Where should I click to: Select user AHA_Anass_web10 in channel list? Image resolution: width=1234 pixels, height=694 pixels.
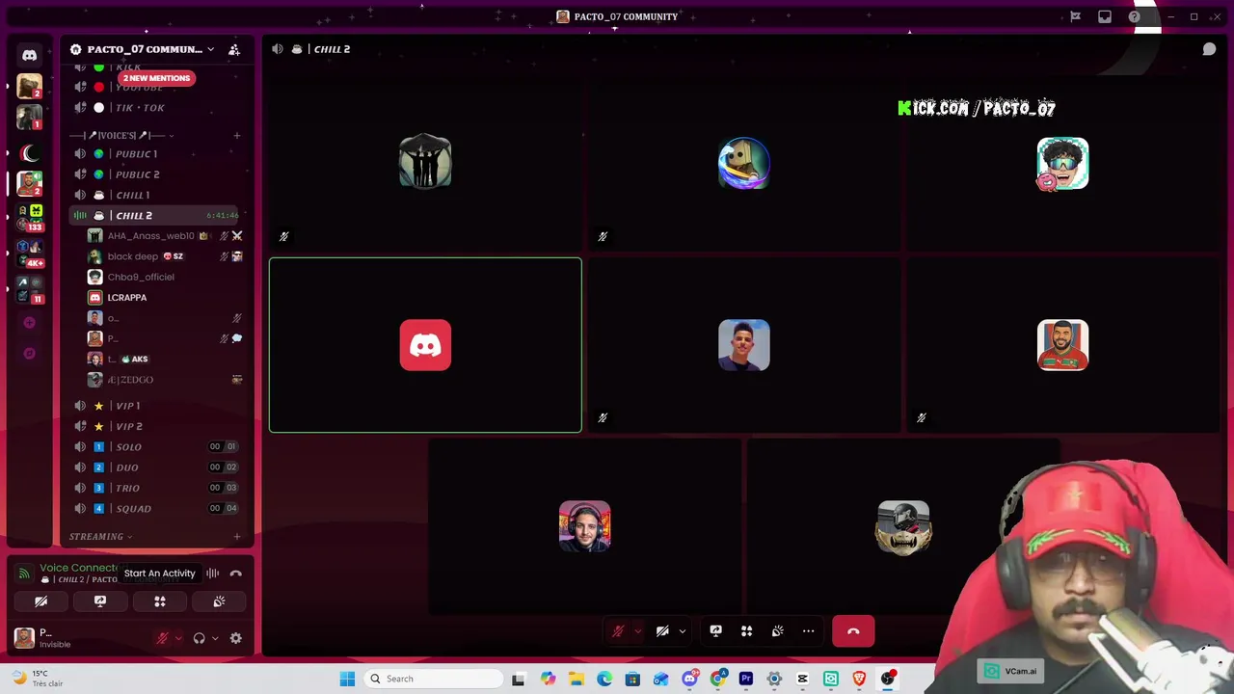point(164,236)
